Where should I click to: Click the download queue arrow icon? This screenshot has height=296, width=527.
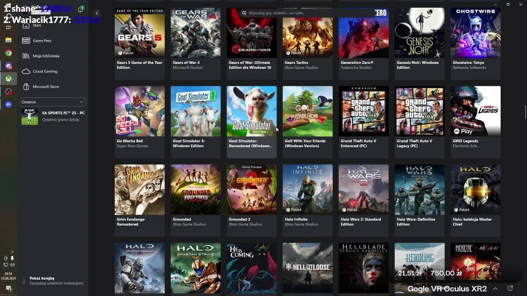click(x=24, y=281)
